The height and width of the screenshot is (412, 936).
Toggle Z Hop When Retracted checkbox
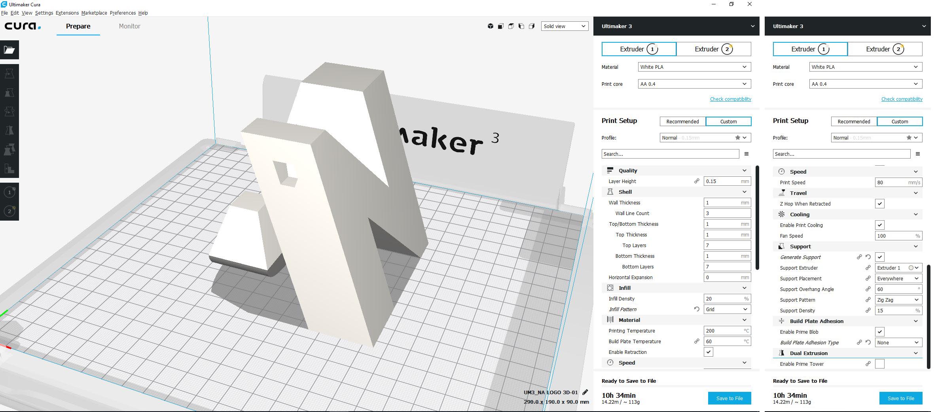[x=880, y=204]
